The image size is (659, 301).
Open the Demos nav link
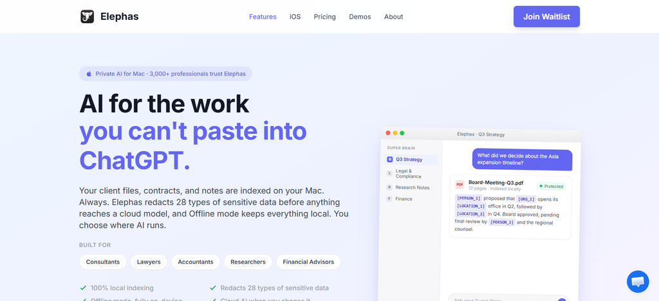(x=360, y=17)
